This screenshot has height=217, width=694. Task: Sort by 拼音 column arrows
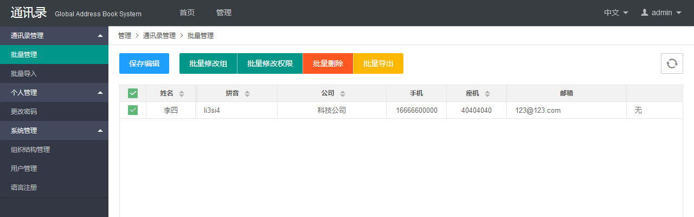coord(247,94)
